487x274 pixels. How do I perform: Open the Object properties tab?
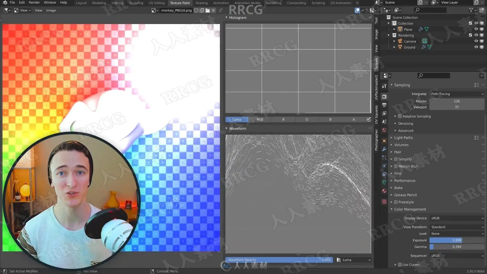(x=384, y=141)
